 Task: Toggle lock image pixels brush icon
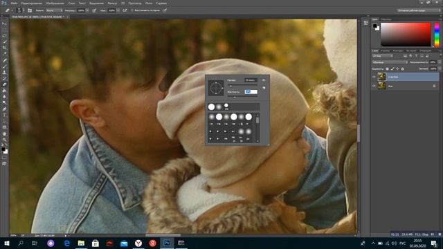coord(392,69)
